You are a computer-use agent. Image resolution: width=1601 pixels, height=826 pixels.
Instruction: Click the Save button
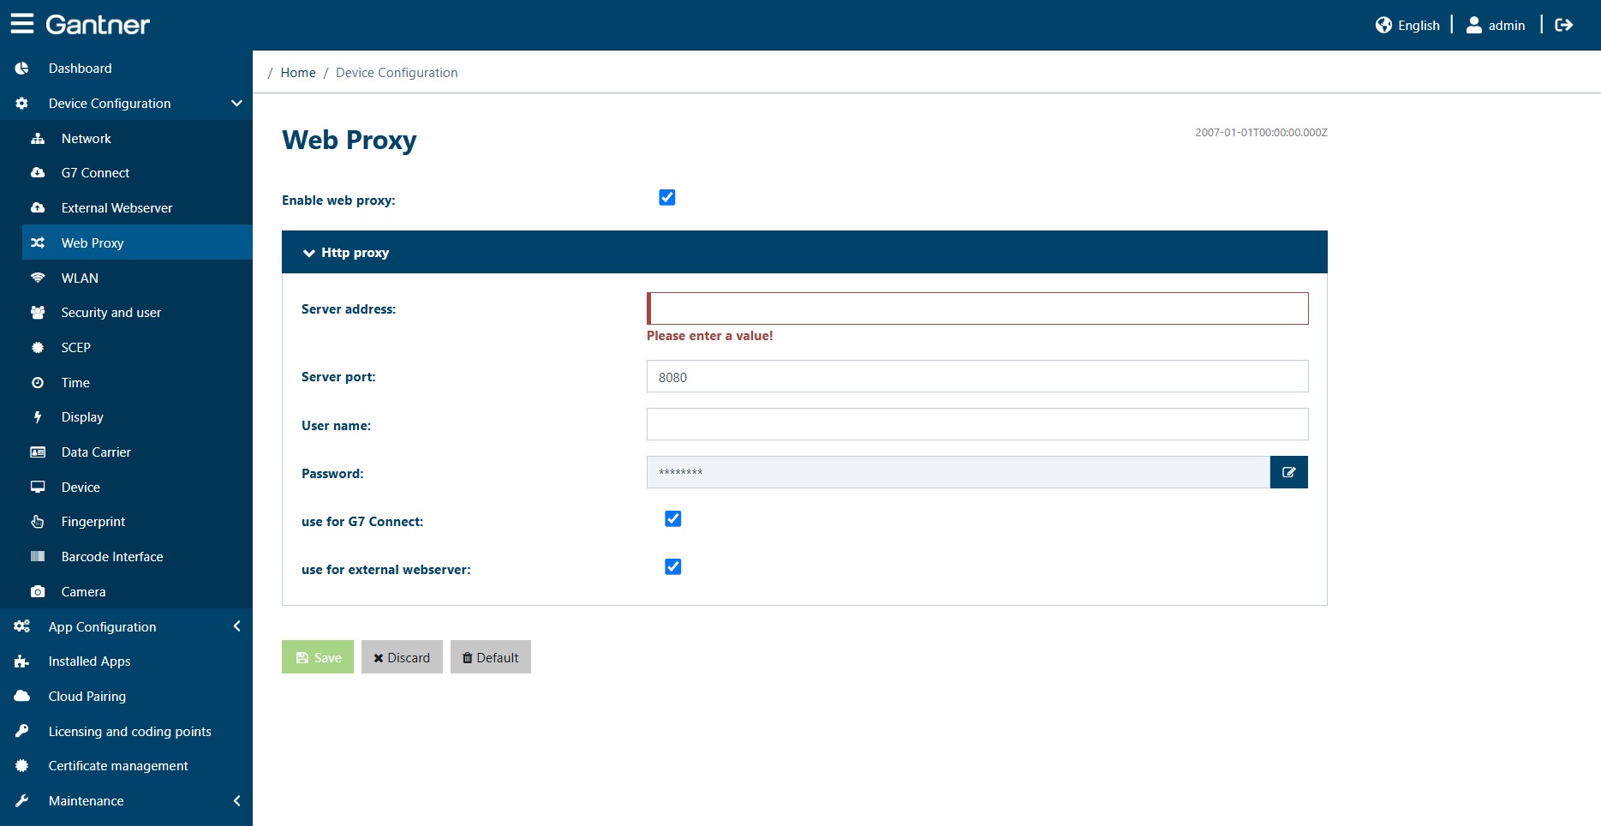318,657
